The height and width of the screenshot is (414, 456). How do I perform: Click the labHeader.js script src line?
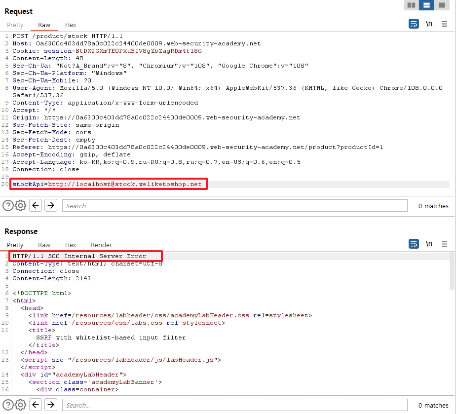(x=121, y=360)
